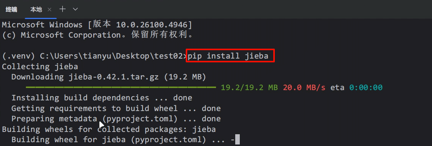Click the green download progress bar

pyautogui.click(x=121, y=87)
